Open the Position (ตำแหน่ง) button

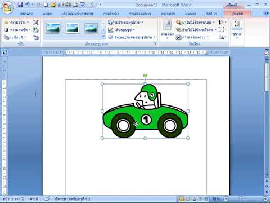pos(167,30)
